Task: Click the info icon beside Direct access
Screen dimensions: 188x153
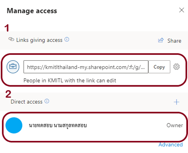Action: point(47,101)
